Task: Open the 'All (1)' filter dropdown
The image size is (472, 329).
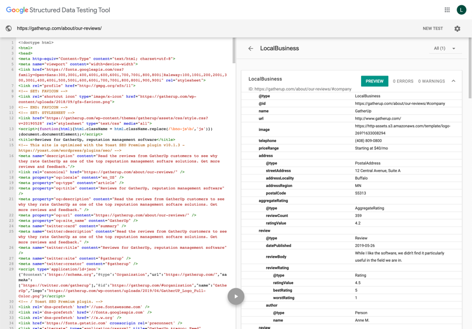Action: [x=445, y=48]
